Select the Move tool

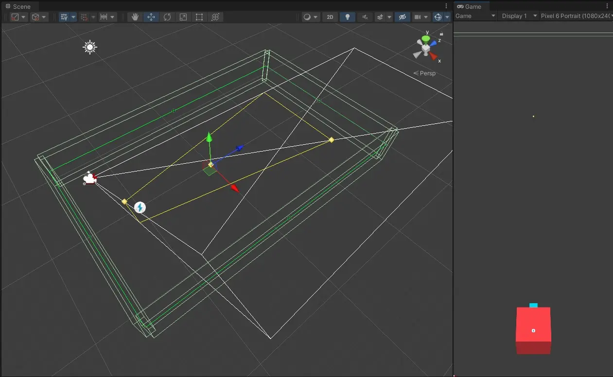click(x=151, y=17)
